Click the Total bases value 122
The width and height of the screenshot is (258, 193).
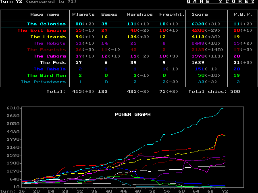coord(103,91)
